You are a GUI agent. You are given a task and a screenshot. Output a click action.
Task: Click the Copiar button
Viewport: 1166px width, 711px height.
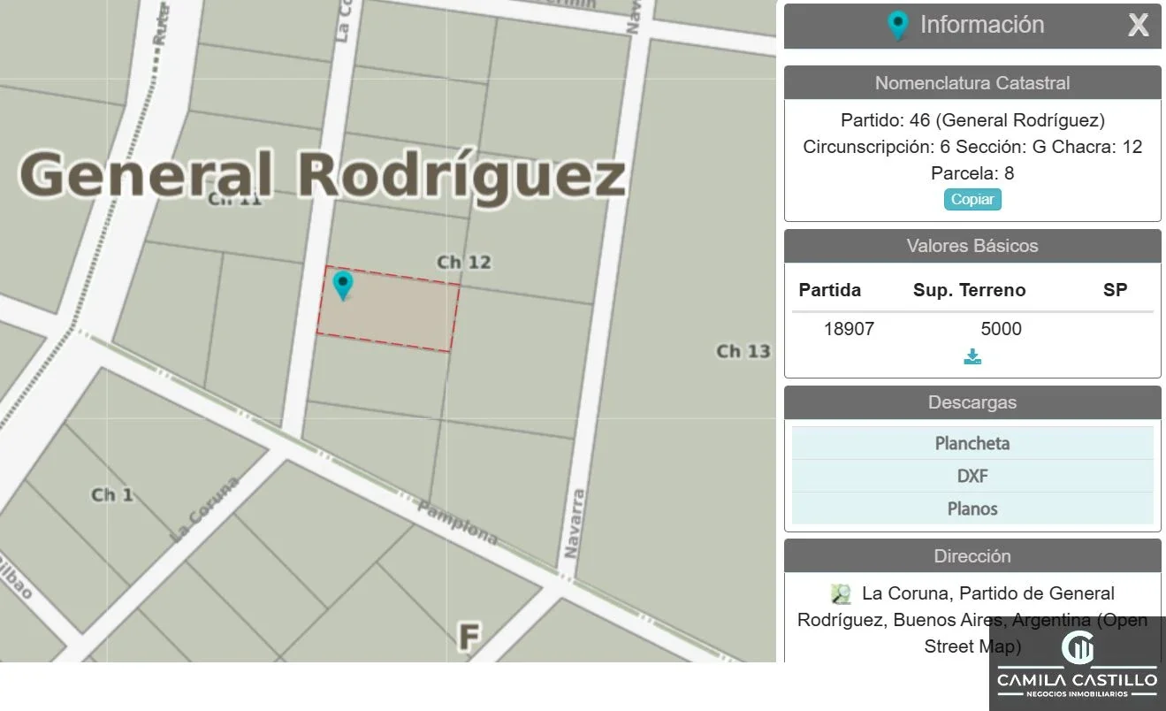click(972, 200)
